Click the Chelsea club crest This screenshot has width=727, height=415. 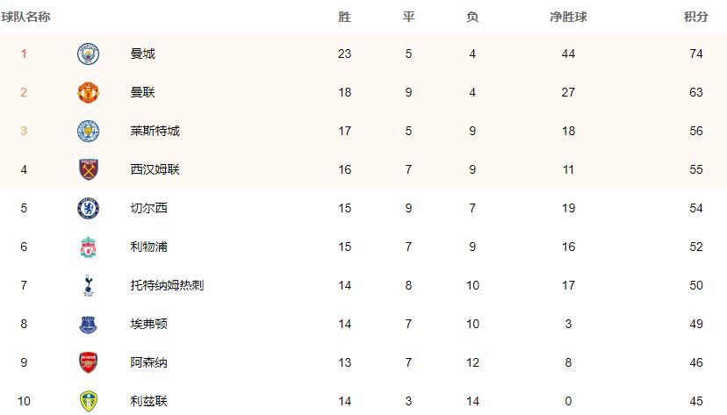(88, 208)
